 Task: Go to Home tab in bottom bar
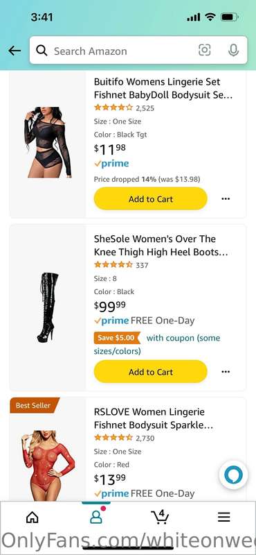32,517
